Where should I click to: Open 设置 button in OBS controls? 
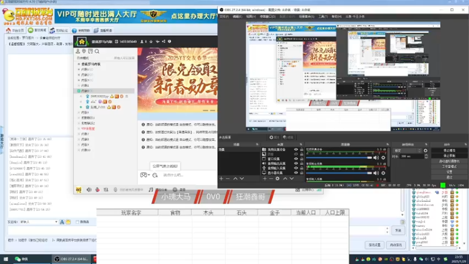click(x=449, y=172)
